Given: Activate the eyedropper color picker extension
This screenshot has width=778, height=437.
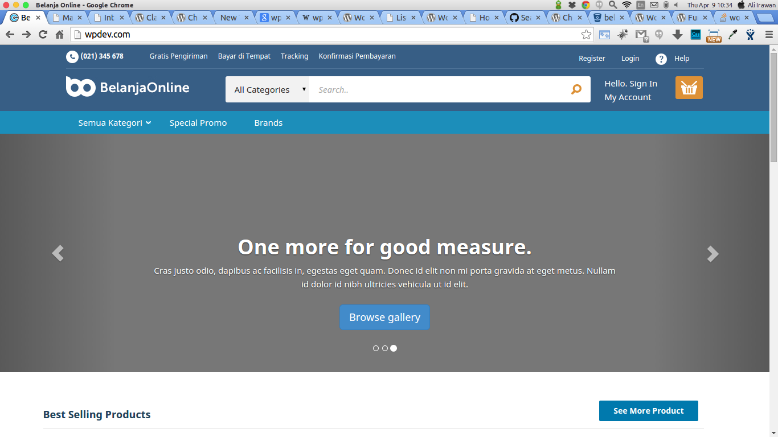Looking at the screenshot, I should click(732, 35).
